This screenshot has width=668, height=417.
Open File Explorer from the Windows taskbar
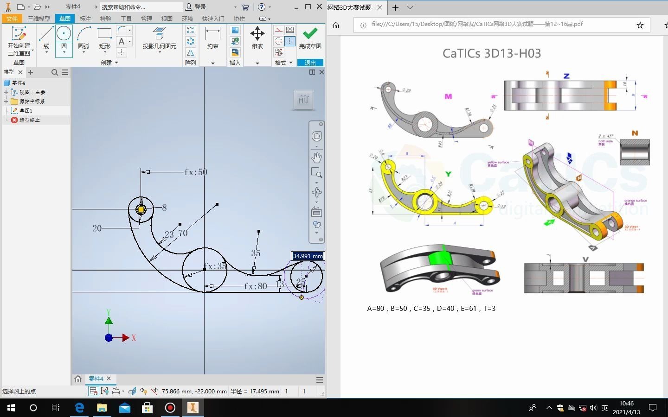pyautogui.click(x=102, y=408)
